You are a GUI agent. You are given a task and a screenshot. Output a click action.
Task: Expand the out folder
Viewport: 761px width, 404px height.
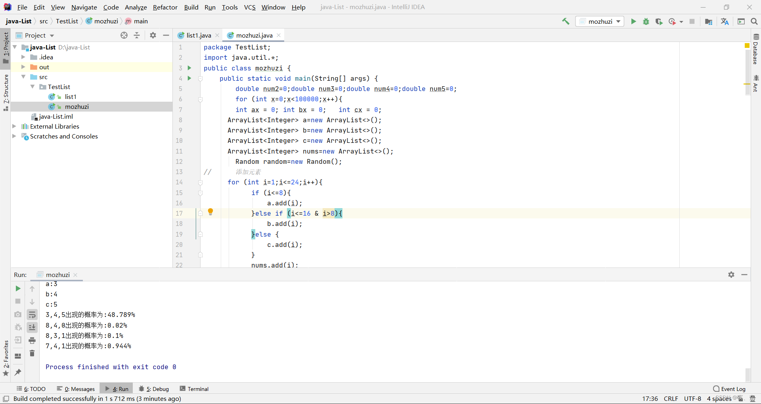coord(23,67)
